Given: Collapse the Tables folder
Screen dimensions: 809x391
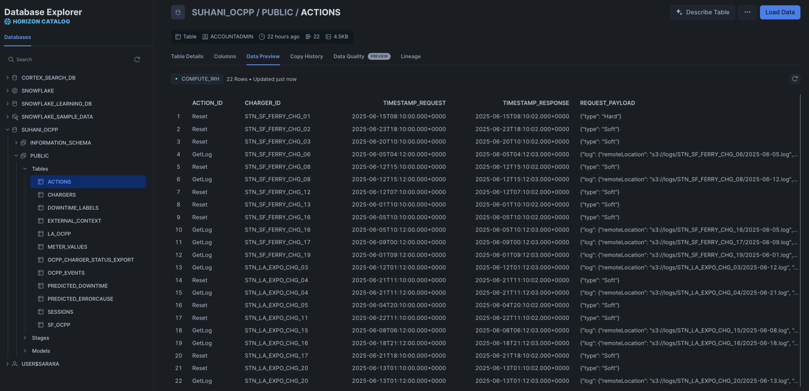Looking at the screenshot, I should point(25,169).
